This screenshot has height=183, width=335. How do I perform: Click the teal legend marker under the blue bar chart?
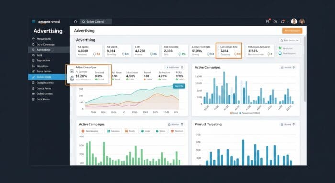240,113
